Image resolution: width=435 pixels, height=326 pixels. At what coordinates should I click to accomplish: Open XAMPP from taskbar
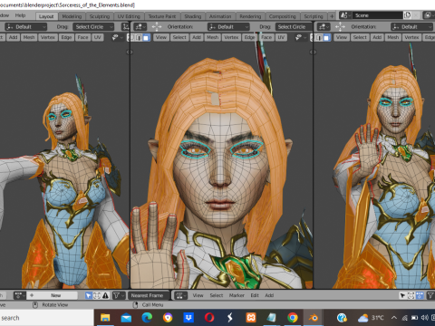(251, 318)
